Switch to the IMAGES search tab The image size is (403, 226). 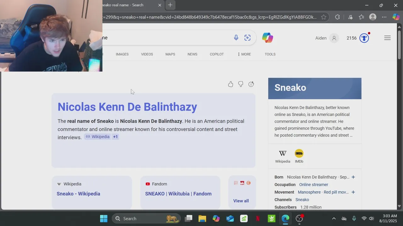pos(122,54)
